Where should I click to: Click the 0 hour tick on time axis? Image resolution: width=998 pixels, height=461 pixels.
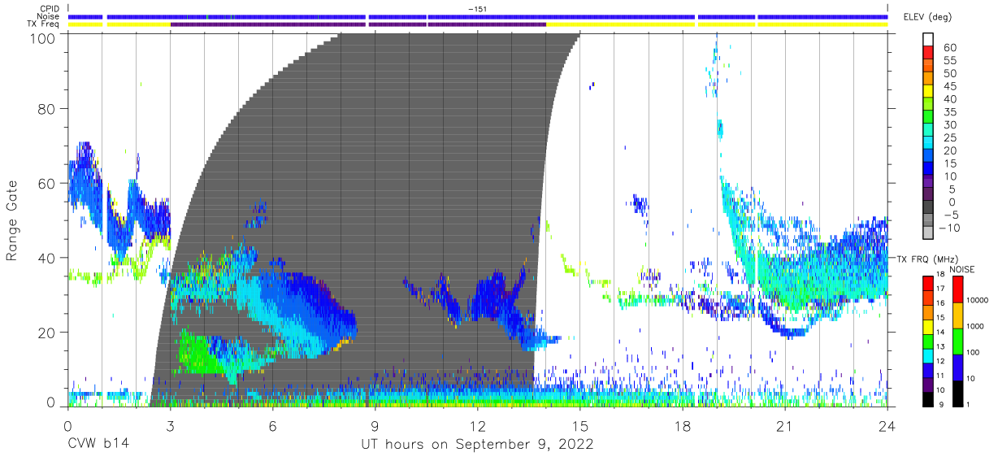(67, 426)
